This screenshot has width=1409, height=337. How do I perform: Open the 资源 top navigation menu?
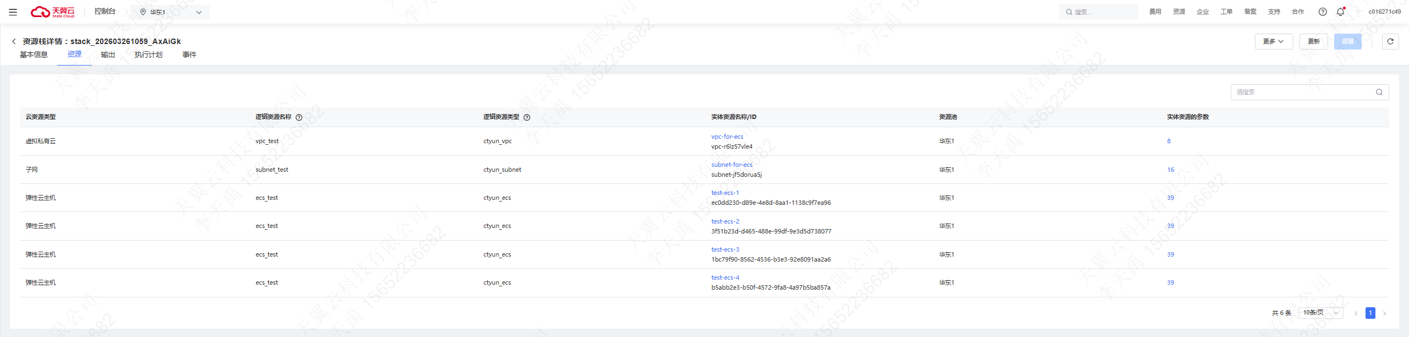[x=1179, y=12]
